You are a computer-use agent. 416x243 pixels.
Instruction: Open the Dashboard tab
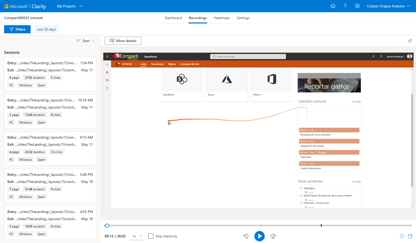click(x=173, y=18)
